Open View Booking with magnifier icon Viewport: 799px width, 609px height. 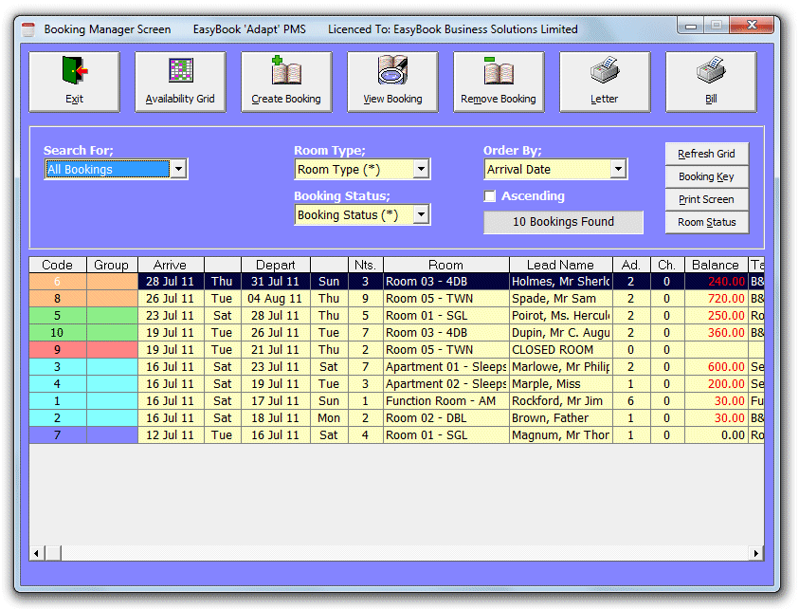[392, 73]
